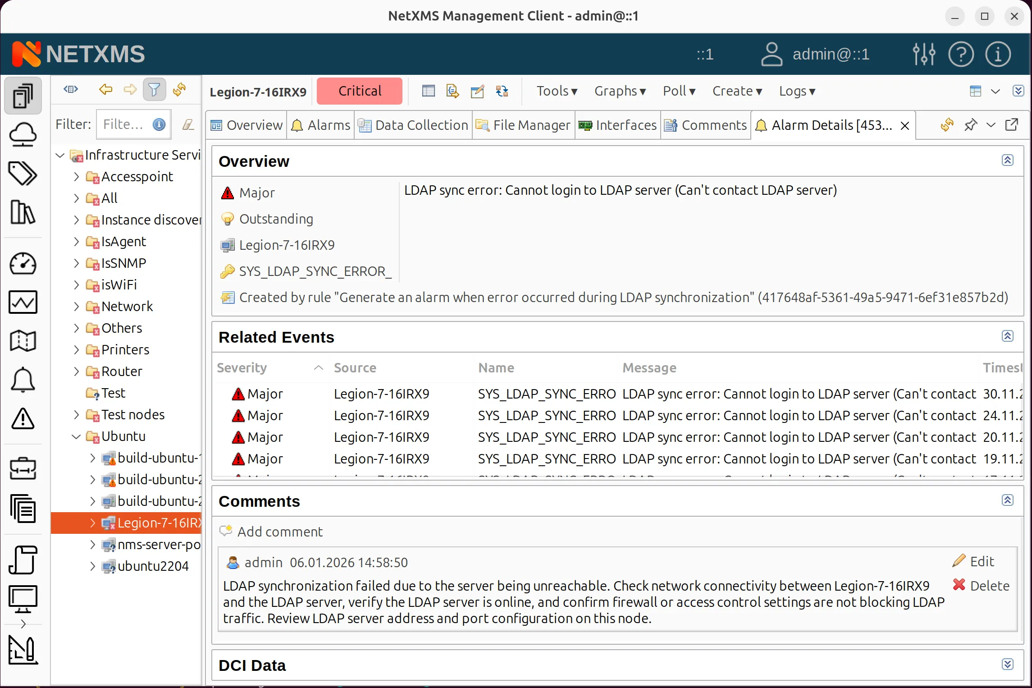Image resolution: width=1032 pixels, height=688 pixels.
Task: Click the server preferences sliders icon
Action: (x=924, y=54)
